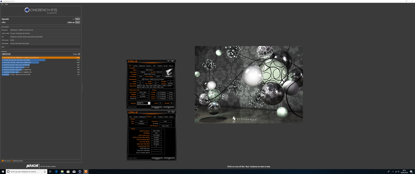The image size is (415, 174).
Task: Open the Mainboard tab in lower CPU-Z
Action: [143, 117]
